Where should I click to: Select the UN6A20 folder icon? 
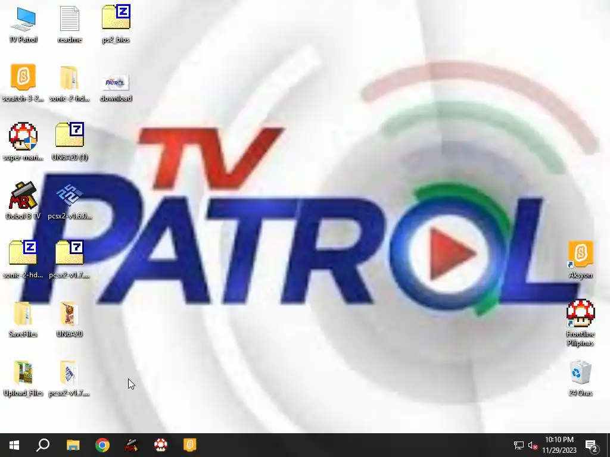pos(69,319)
